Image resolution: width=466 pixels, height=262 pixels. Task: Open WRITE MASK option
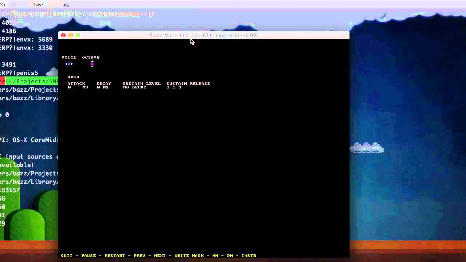point(189,255)
